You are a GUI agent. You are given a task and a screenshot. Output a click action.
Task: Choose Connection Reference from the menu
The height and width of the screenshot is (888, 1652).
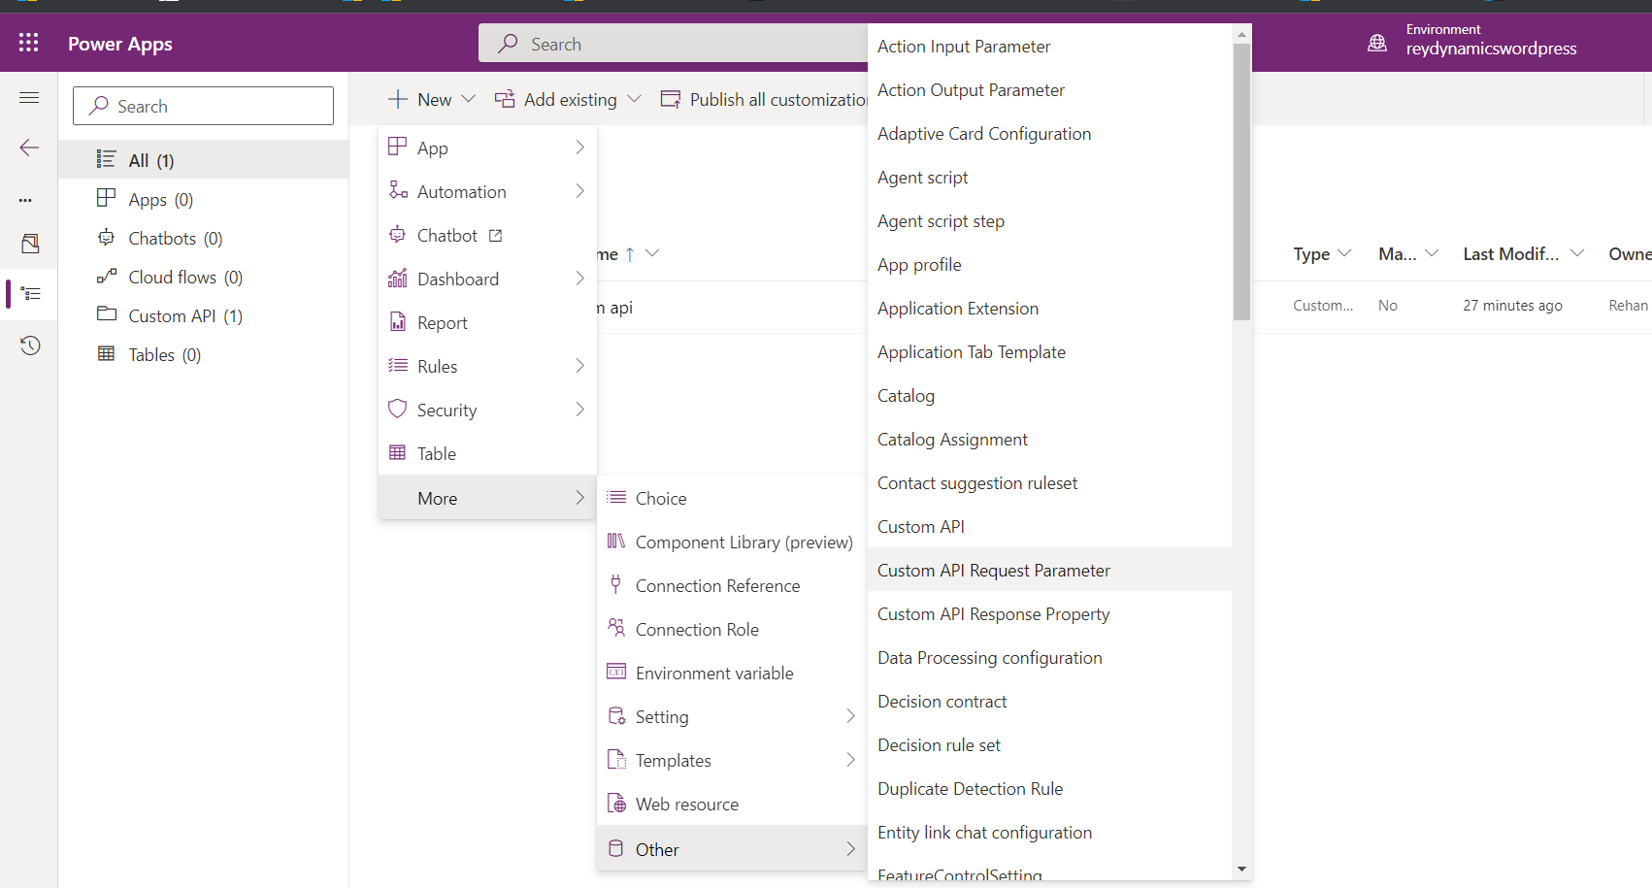717,586
